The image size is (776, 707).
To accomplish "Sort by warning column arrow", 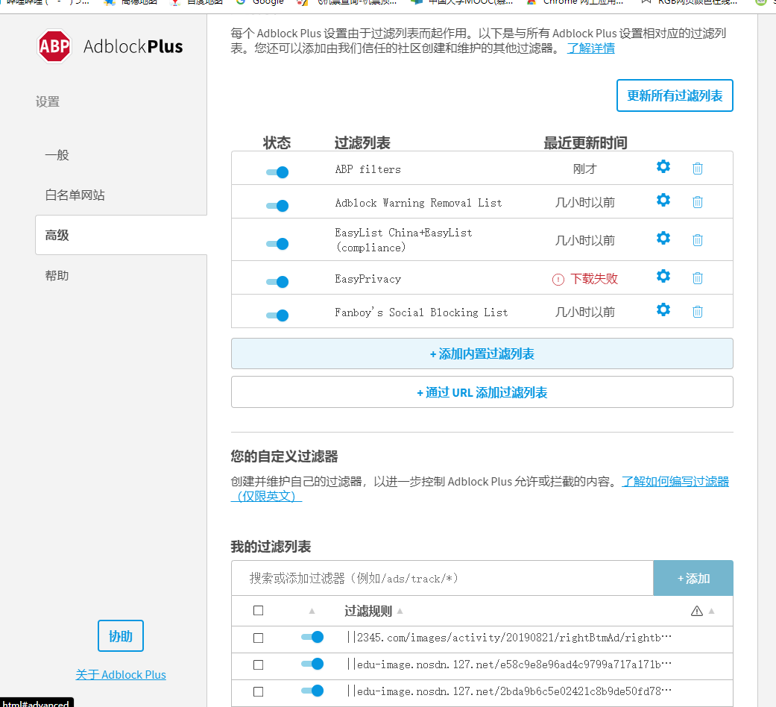I will pyautogui.click(x=712, y=611).
